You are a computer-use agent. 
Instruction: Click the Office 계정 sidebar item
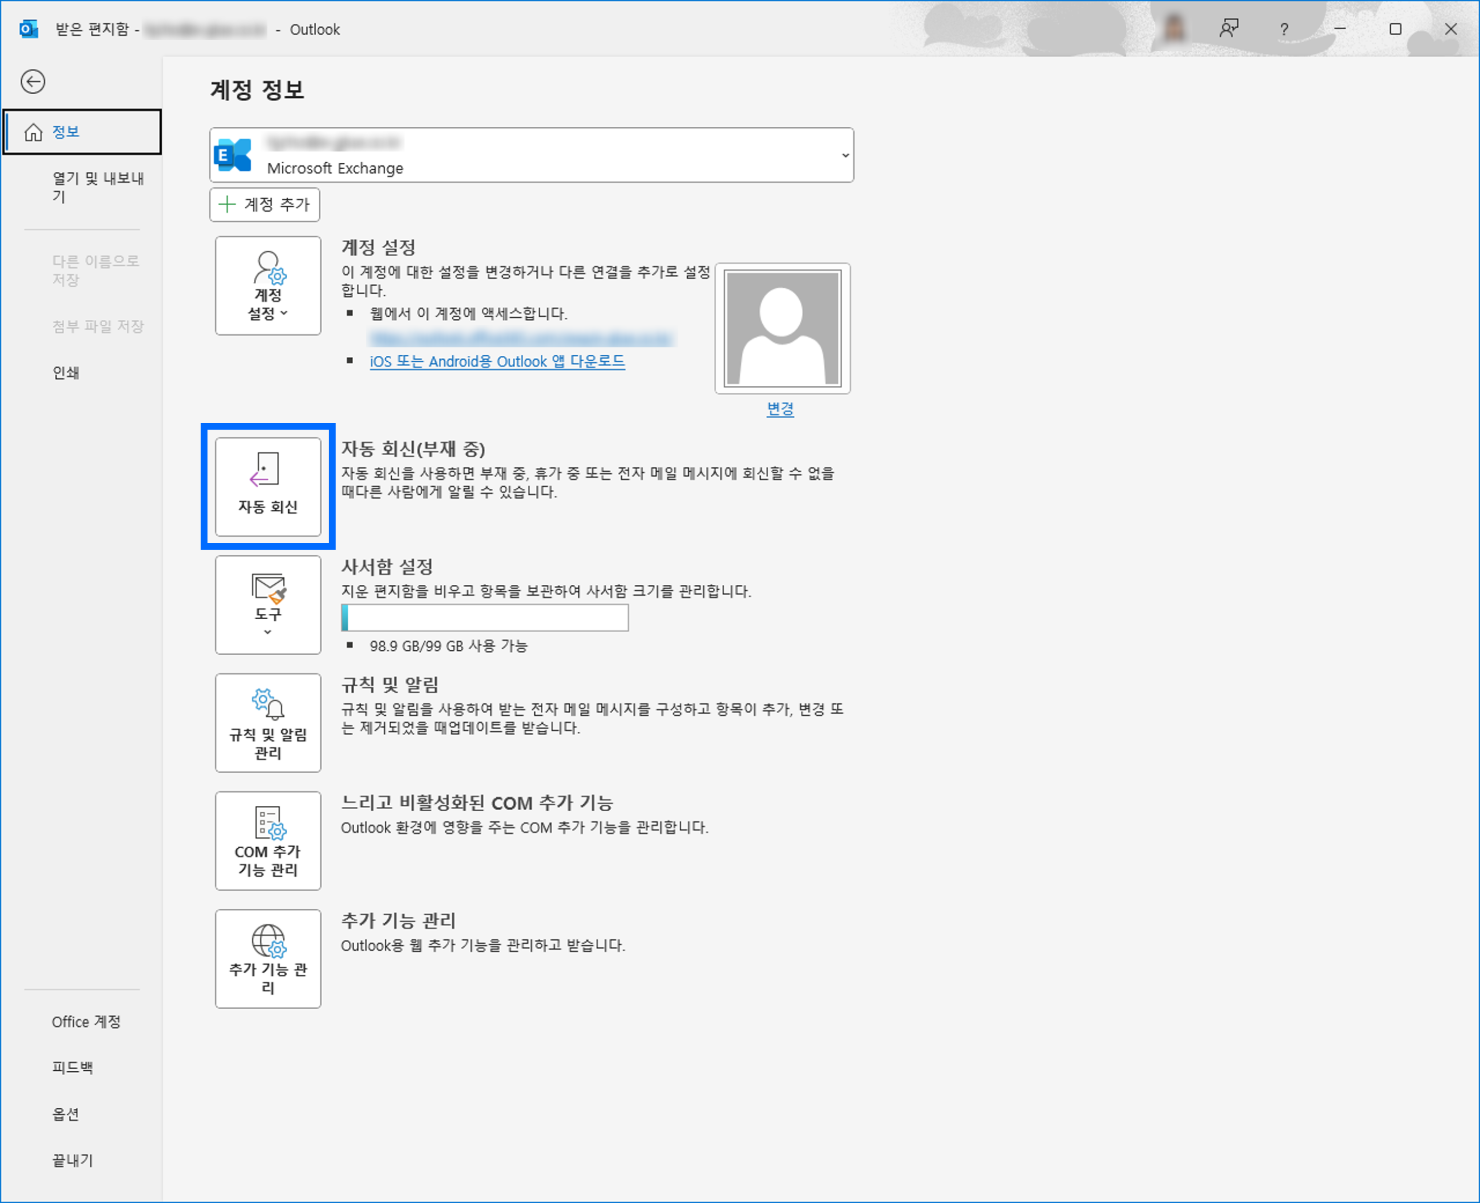click(86, 1022)
